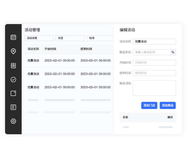Click the 活动名称 search filter field

click(39, 38)
